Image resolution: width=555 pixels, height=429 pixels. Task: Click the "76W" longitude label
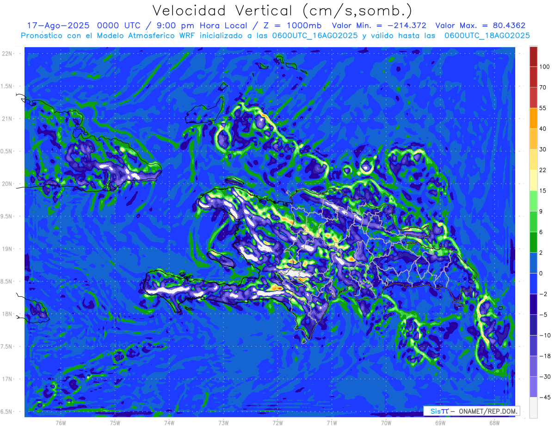click(61, 423)
